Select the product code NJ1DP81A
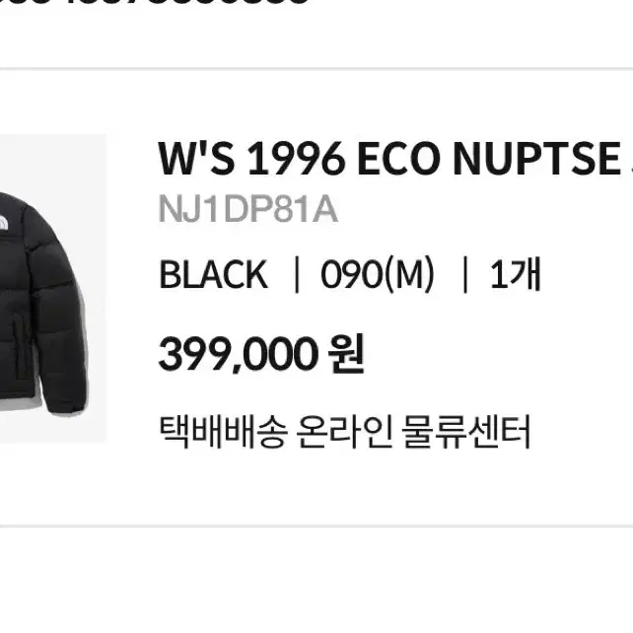This screenshot has height=633, width=633. (248, 209)
